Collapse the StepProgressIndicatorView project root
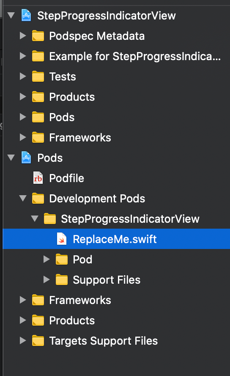Viewport: 230px width, 376px height. click(x=11, y=16)
